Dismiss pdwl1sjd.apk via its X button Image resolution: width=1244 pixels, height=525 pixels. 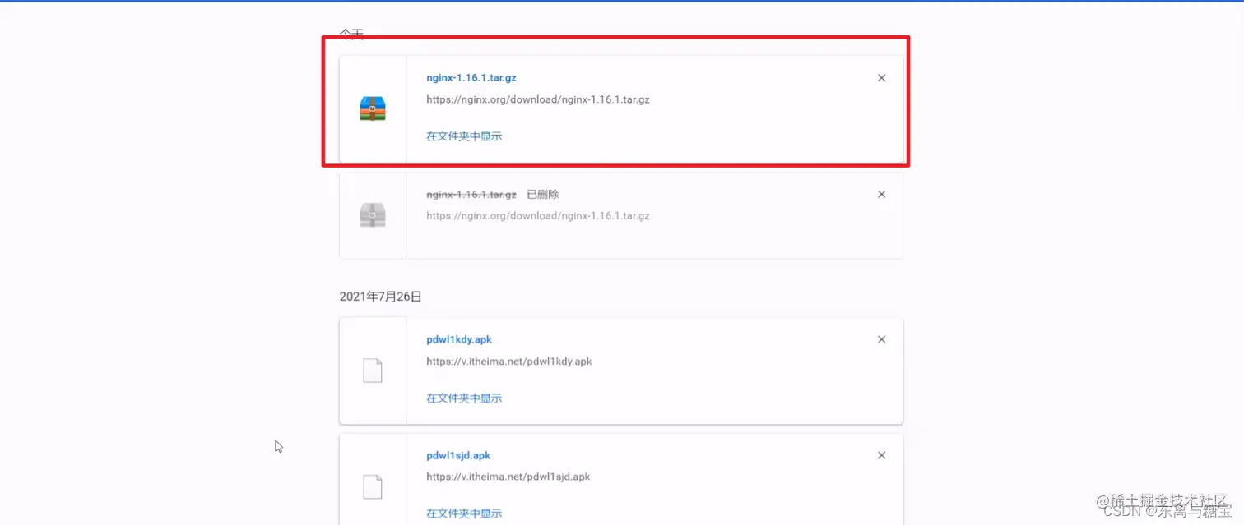tap(881, 454)
